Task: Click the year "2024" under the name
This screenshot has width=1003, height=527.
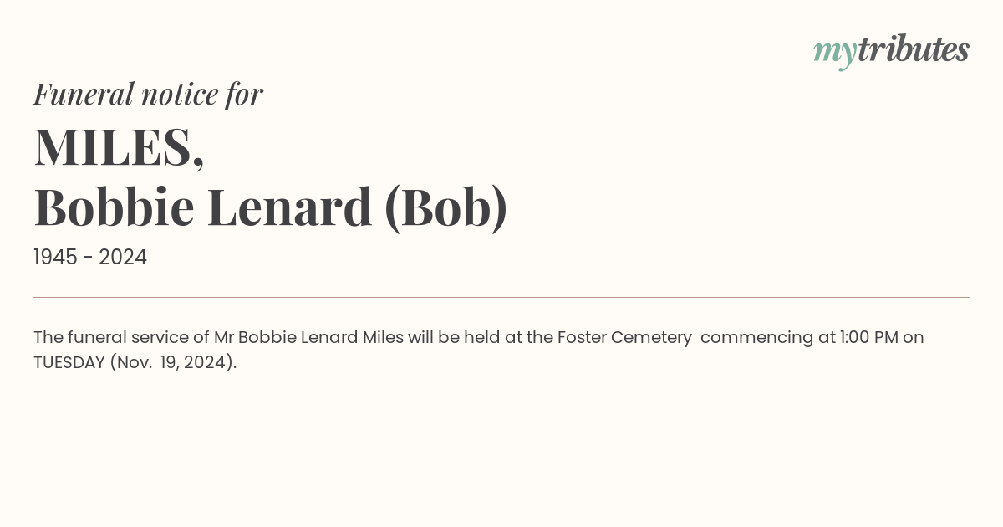Action: click(x=123, y=258)
